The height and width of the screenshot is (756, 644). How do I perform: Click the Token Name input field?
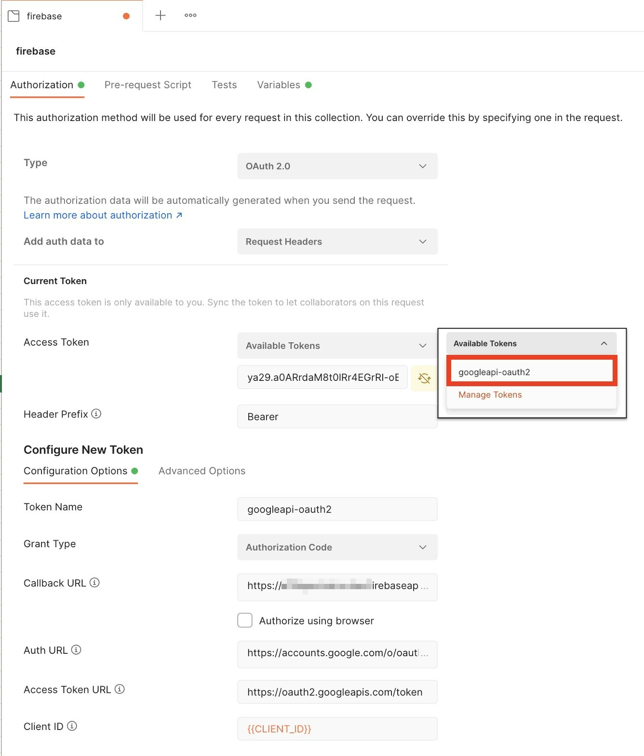pos(337,509)
